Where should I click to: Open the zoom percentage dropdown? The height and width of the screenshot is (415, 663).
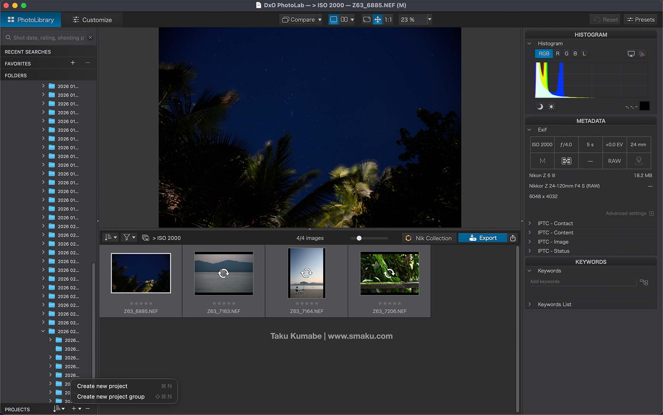(429, 19)
